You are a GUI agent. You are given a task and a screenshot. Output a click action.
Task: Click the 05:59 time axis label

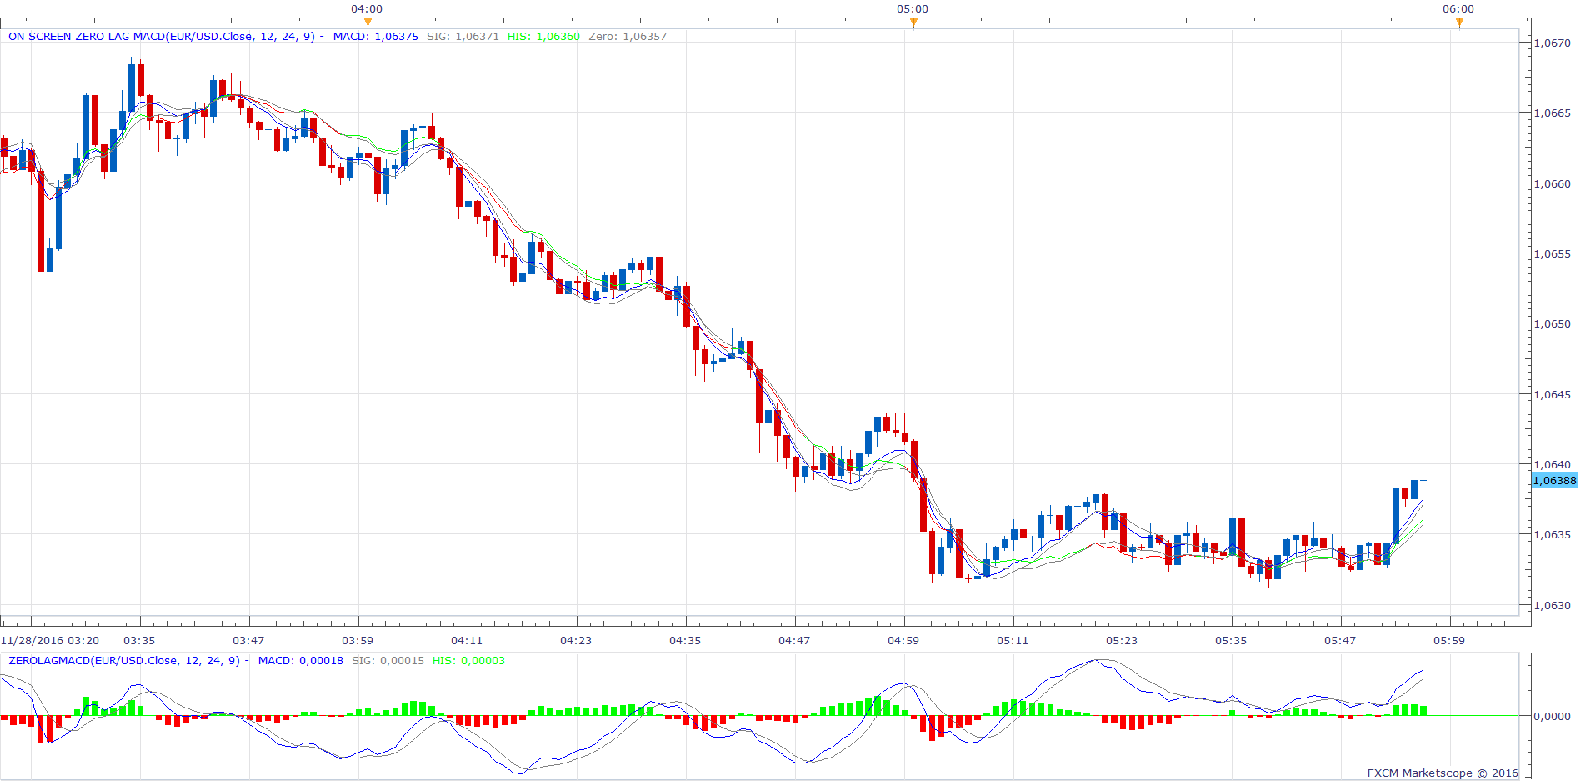coord(1449,641)
